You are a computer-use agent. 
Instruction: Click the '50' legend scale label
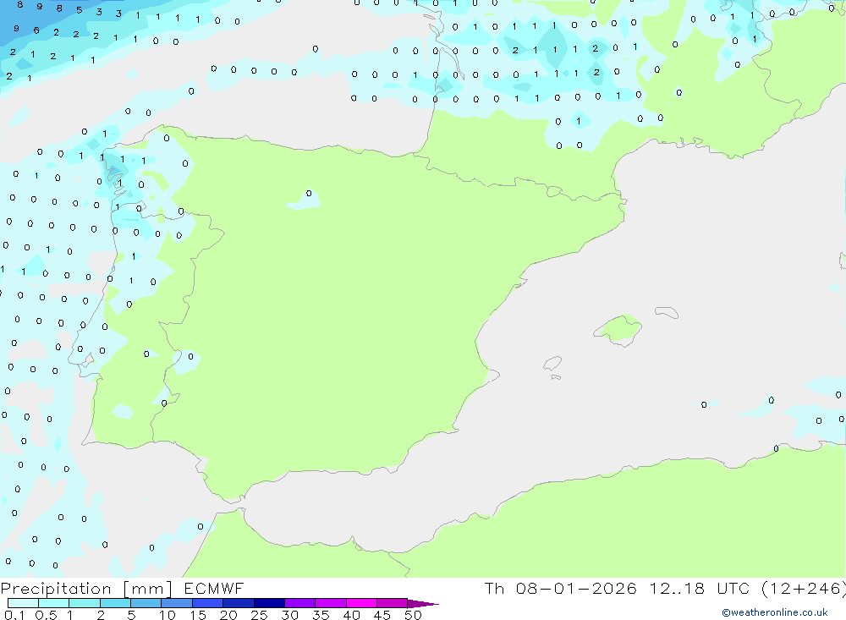tap(414, 615)
